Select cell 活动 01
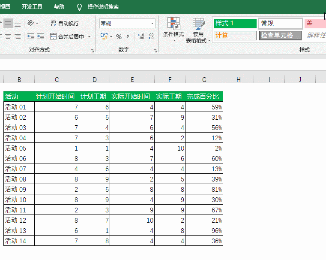 [19, 107]
